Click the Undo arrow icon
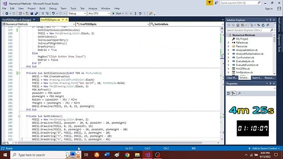The width and height of the screenshot is (283, 159). click(x=53, y=14)
